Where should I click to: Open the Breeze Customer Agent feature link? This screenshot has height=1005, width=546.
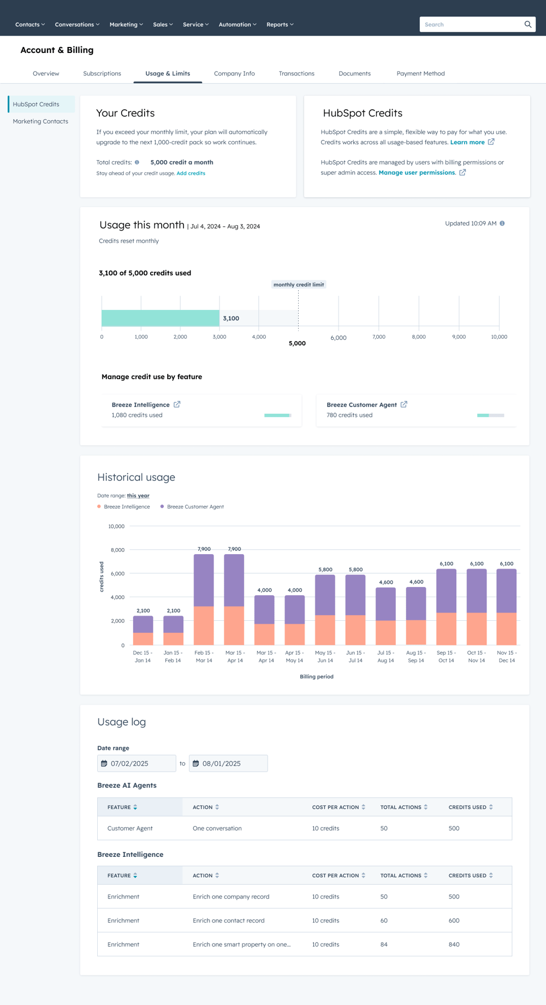click(361, 405)
